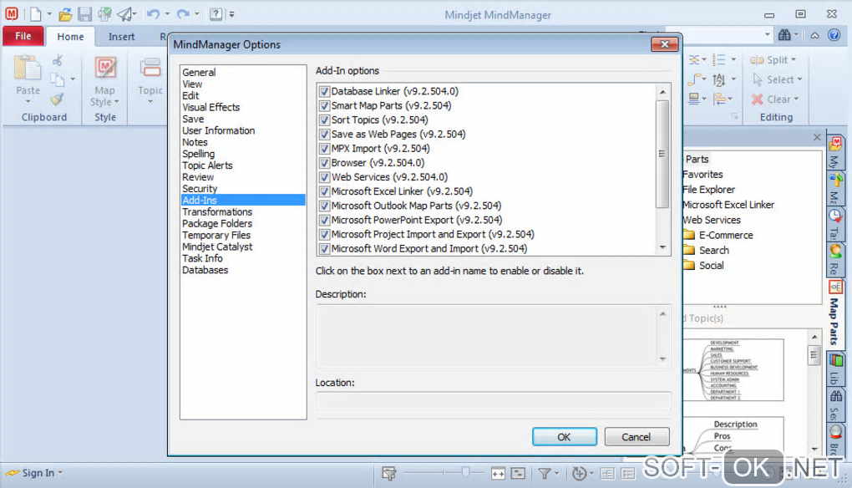Viewport: 852px width, 488px height.
Task: Expand the Select dropdown in Editing group
Action: 799,80
